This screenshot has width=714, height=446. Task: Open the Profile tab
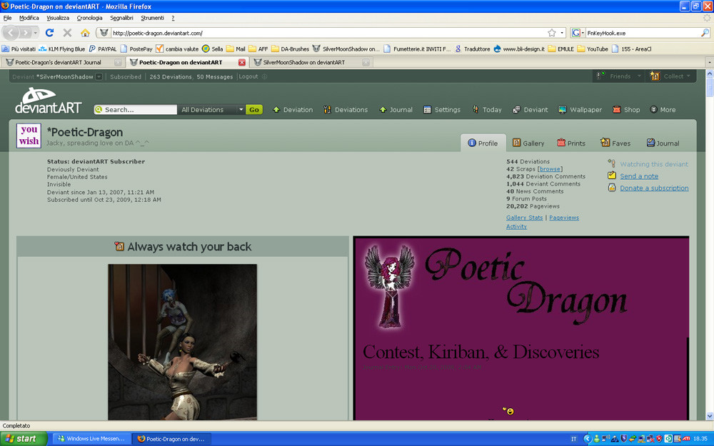coord(483,143)
